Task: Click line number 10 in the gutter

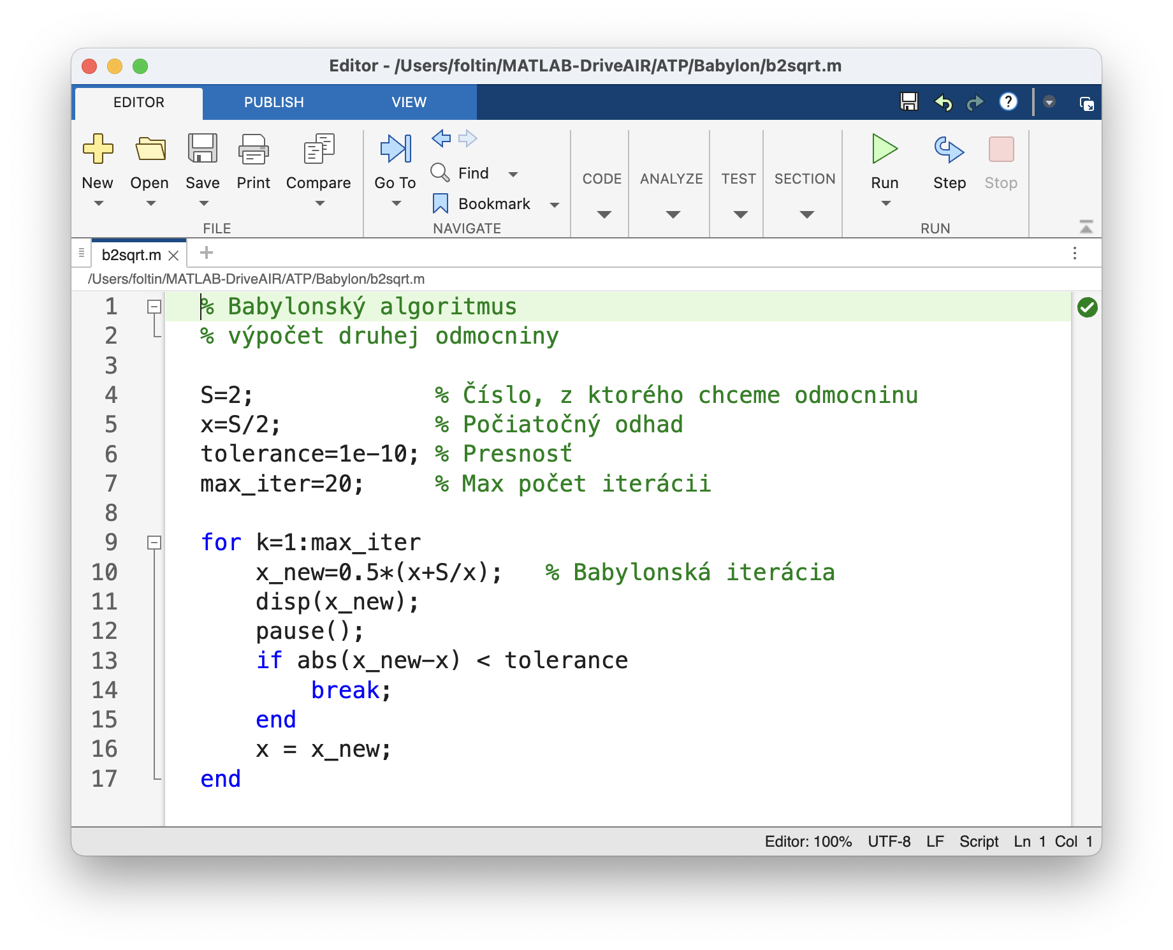Action: pos(105,572)
